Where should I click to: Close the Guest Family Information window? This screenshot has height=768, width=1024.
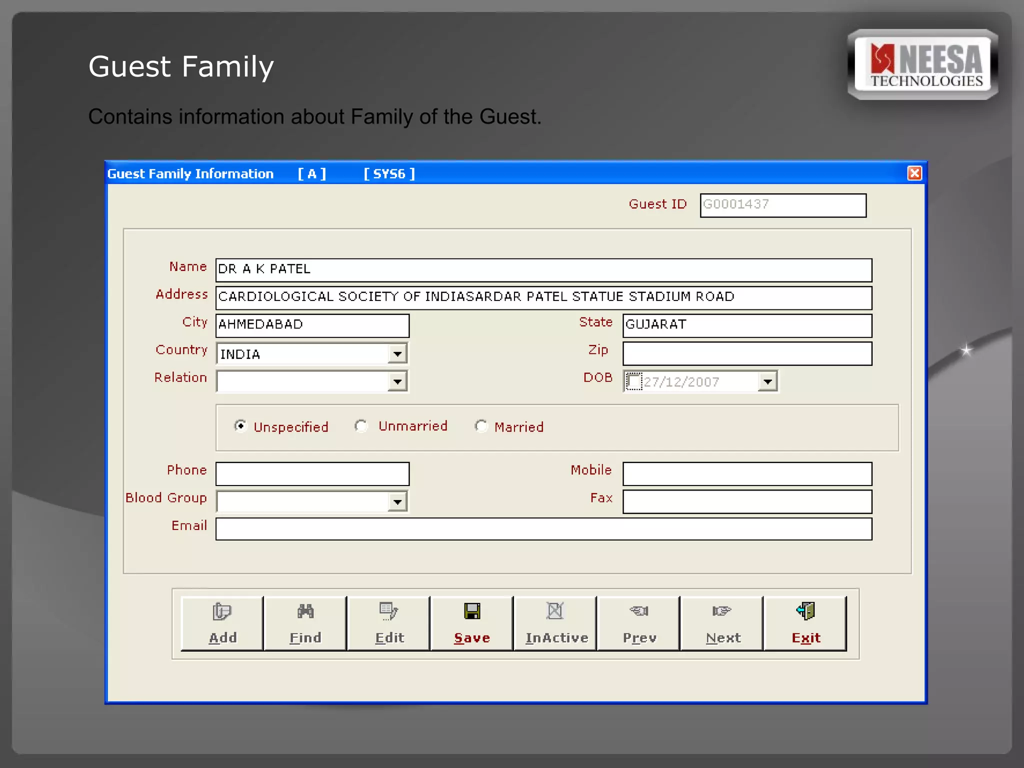click(914, 173)
